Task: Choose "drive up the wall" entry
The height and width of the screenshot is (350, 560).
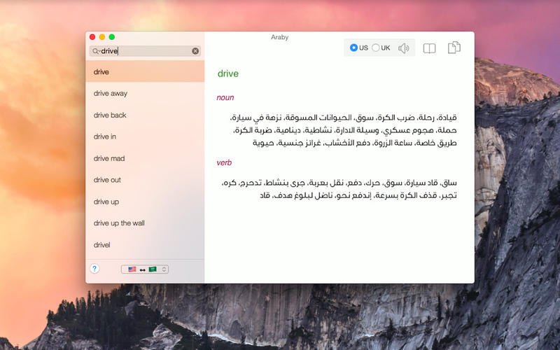Action: (119, 223)
